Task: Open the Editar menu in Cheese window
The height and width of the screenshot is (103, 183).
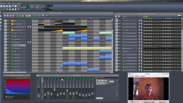Action: pos(137,76)
